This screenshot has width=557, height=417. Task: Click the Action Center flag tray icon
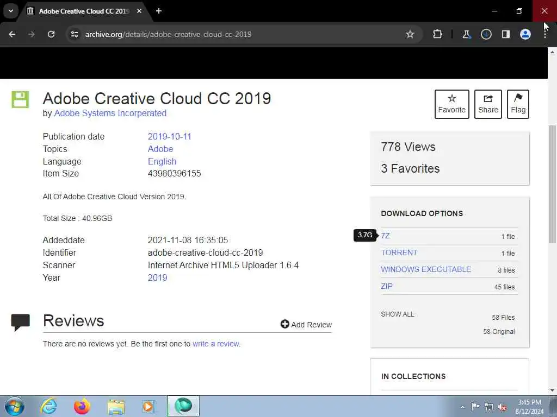pyautogui.click(x=475, y=406)
